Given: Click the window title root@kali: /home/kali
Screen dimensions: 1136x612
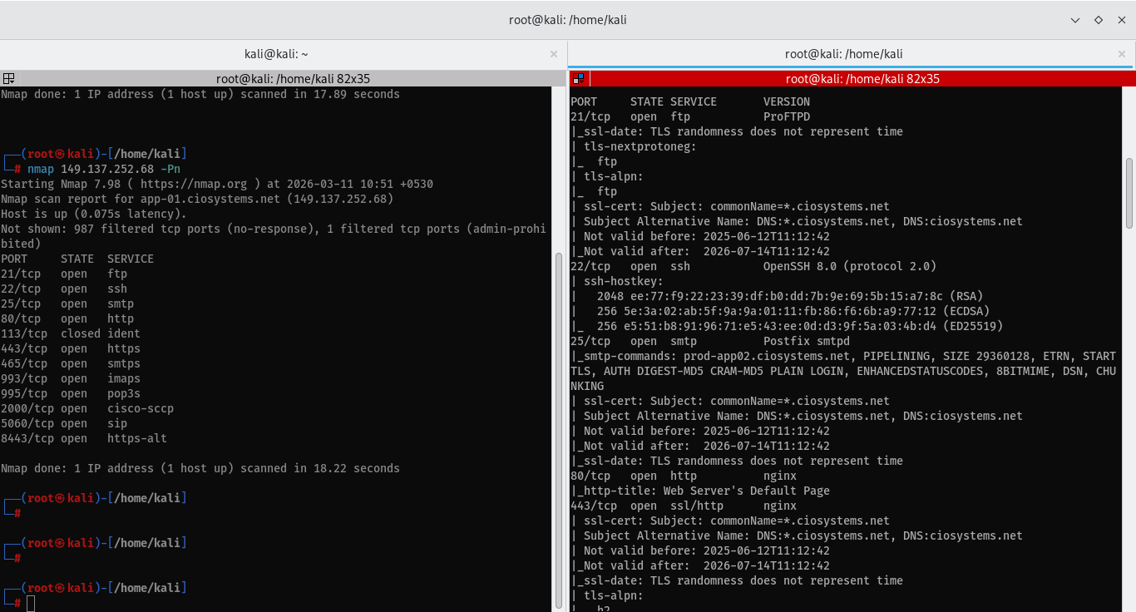Looking at the screenshot, I should pyautogui.click(x=567, y=20).
